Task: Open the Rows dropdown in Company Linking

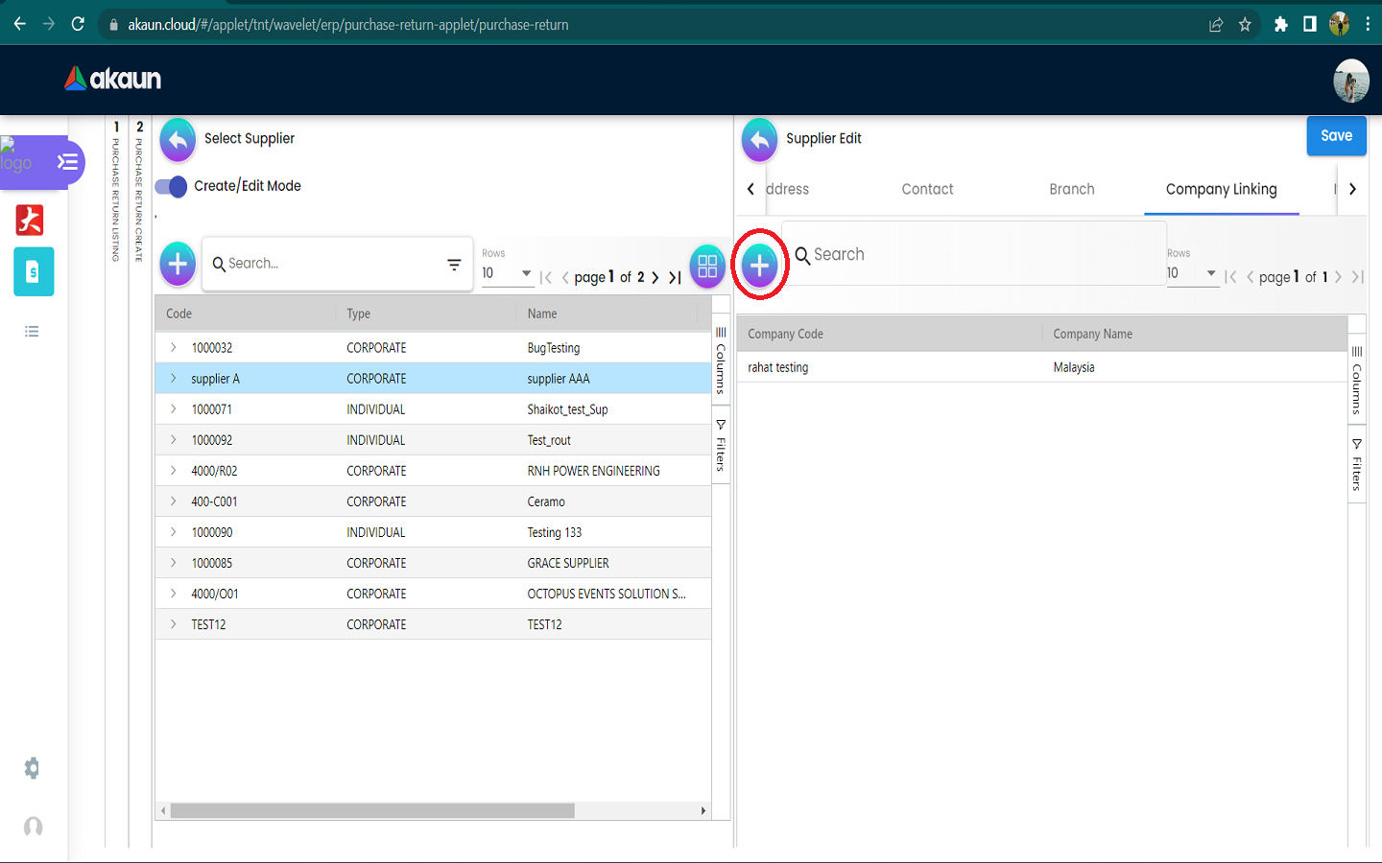Action: (x=1191, y=273)
